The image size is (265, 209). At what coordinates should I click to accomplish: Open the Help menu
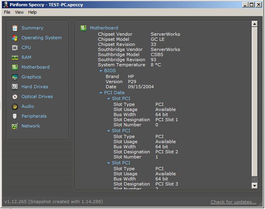coord(32,12)
